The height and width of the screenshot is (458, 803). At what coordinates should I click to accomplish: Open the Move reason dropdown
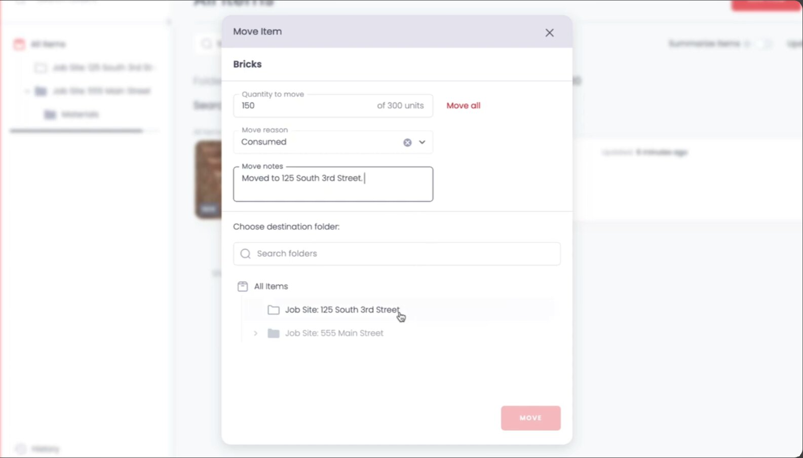click(422, 142)
